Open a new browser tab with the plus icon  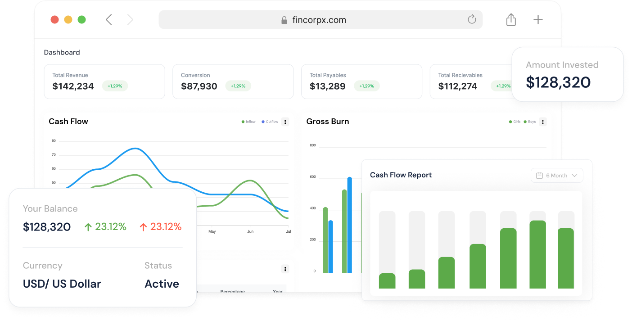click(538, 19)
